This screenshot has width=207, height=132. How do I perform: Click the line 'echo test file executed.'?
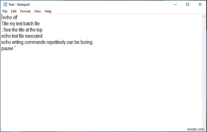22,36
